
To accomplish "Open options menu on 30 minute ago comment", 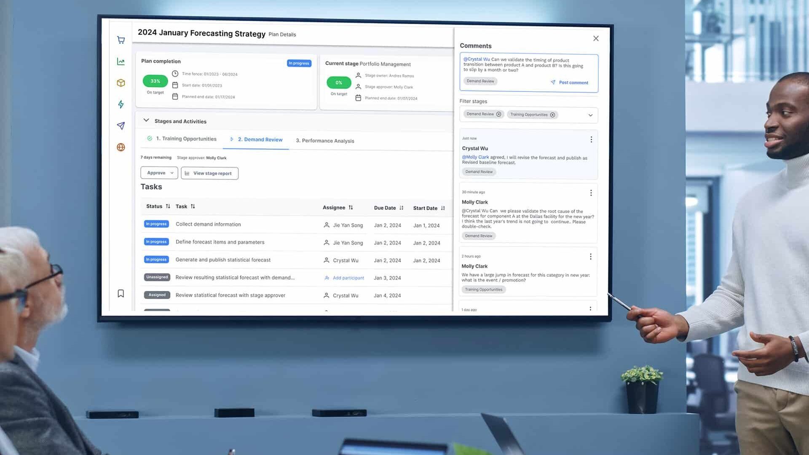I will pyautogui.click(x=591, y=193).
